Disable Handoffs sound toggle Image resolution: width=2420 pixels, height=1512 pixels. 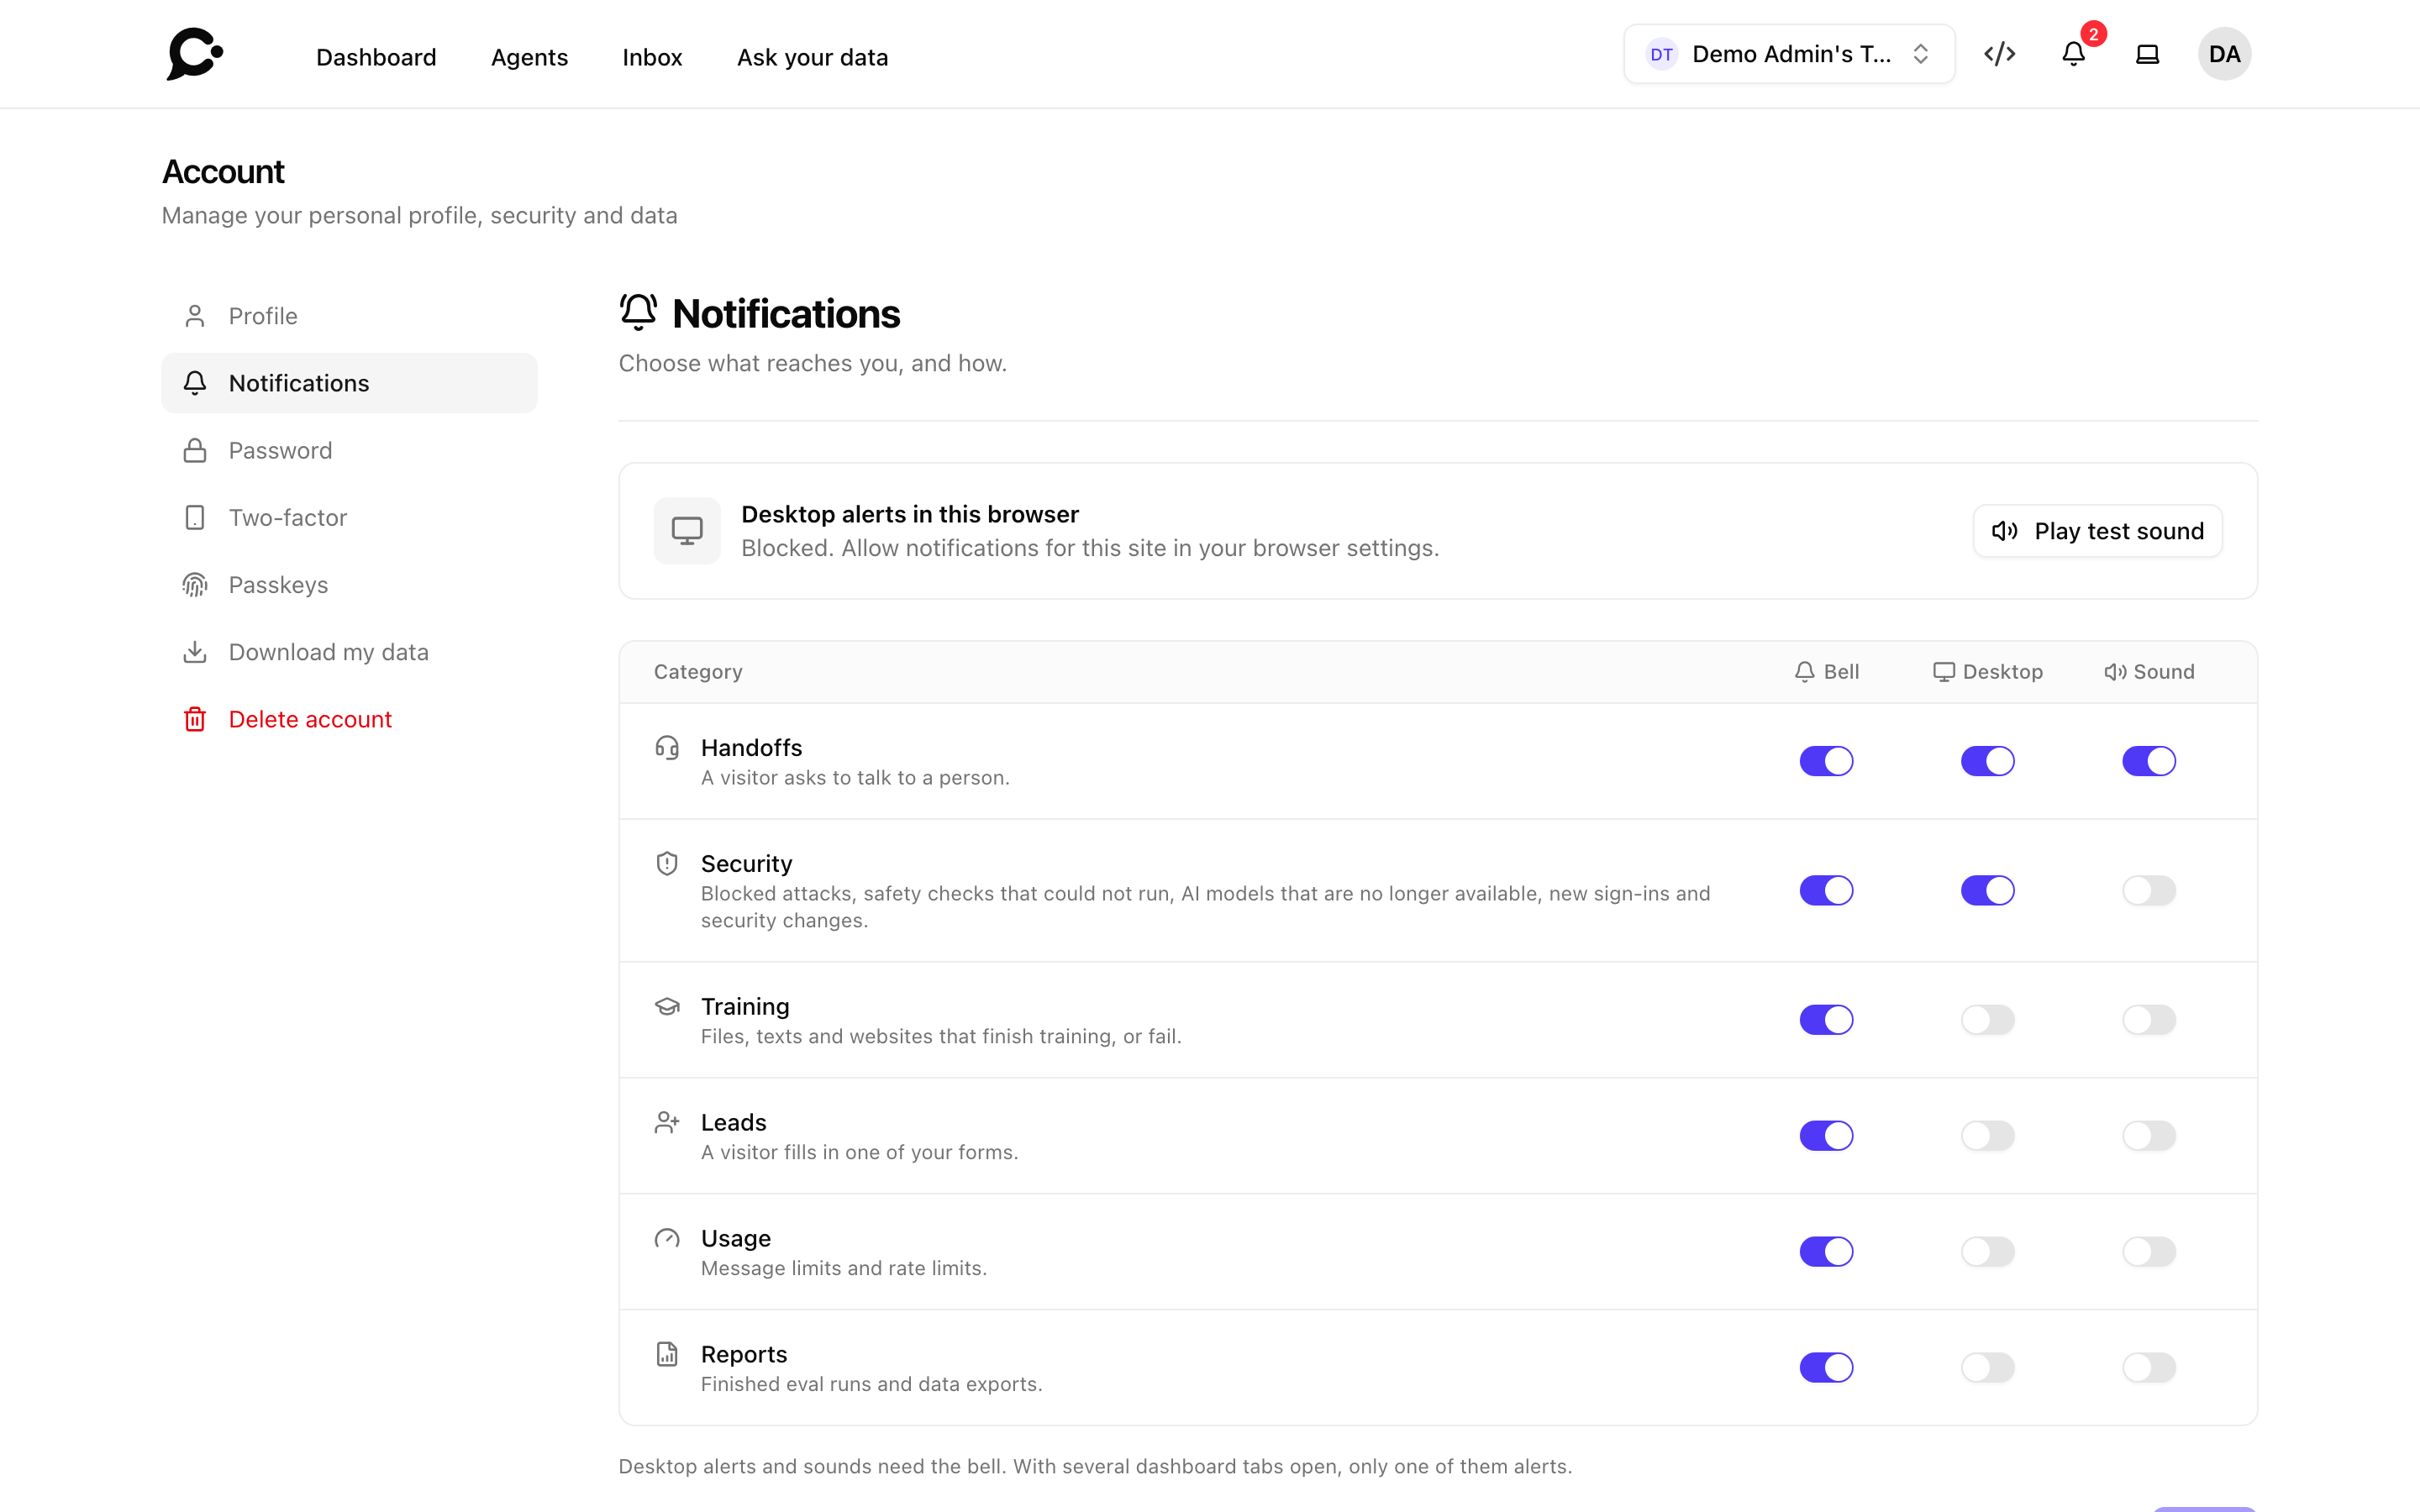pos(2149,761)
